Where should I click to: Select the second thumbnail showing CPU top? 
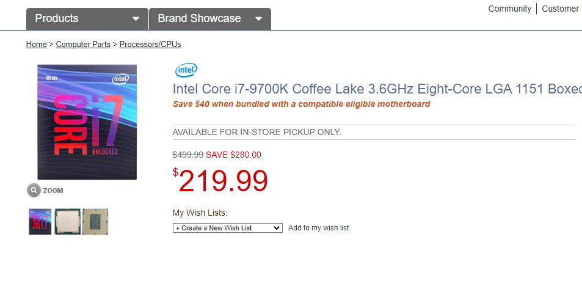tap(67, 222)
